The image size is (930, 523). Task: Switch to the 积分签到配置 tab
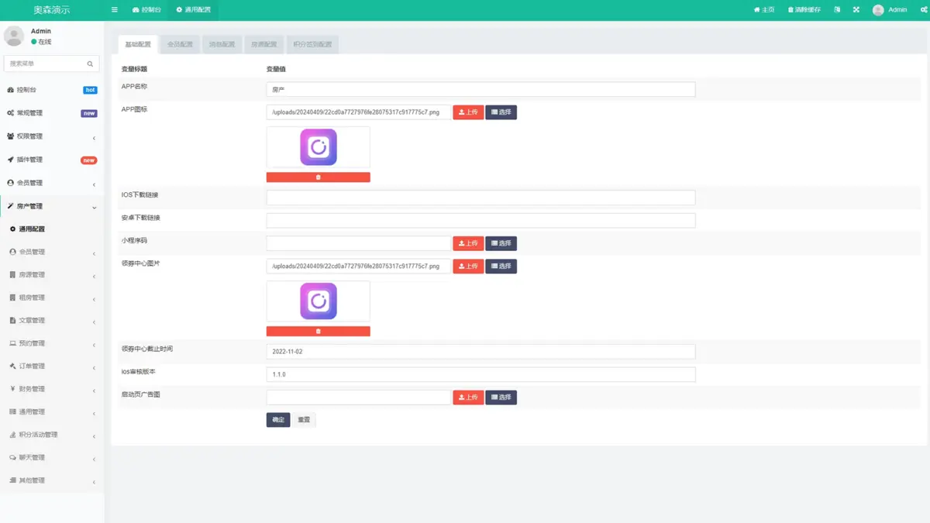point(312,45)
